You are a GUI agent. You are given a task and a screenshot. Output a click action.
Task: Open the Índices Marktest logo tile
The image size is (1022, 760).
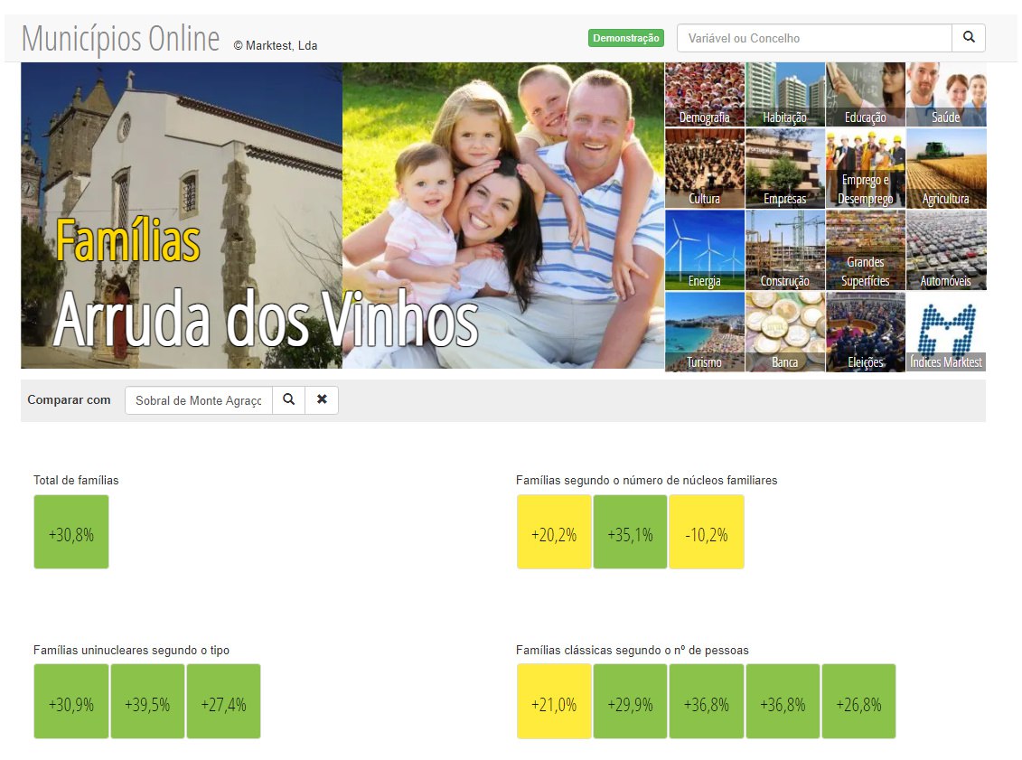click(946, 332)
